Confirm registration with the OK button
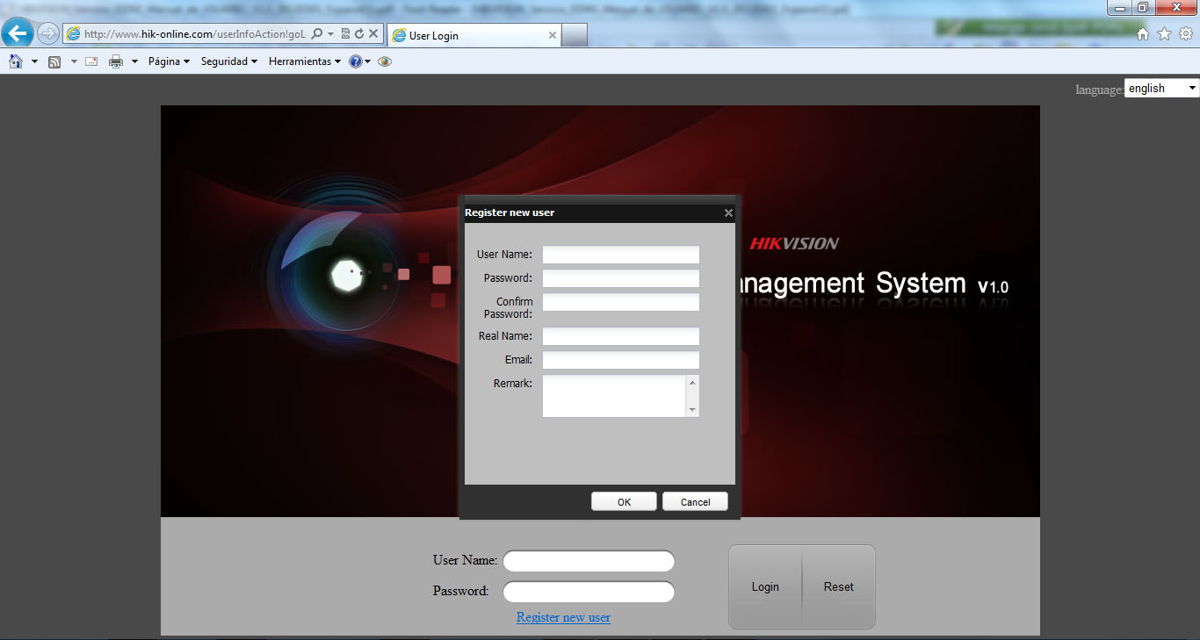This screenshot has height=640, width=1200. pos(624,501)
